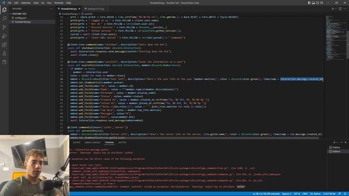349x196 pixels.
Task: Open the Go menu
Action: 43,3
